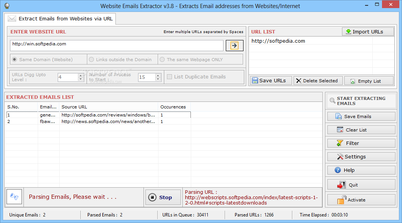Viewport: 402px width, 223px height.
Task: Click the Save Emails document icon
Action: tap(339, 116)
